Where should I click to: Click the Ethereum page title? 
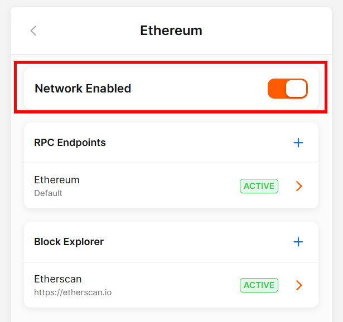pos(171,31)
